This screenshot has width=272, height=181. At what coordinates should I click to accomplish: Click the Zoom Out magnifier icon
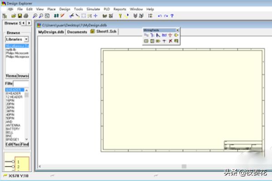tap(41, 16)
